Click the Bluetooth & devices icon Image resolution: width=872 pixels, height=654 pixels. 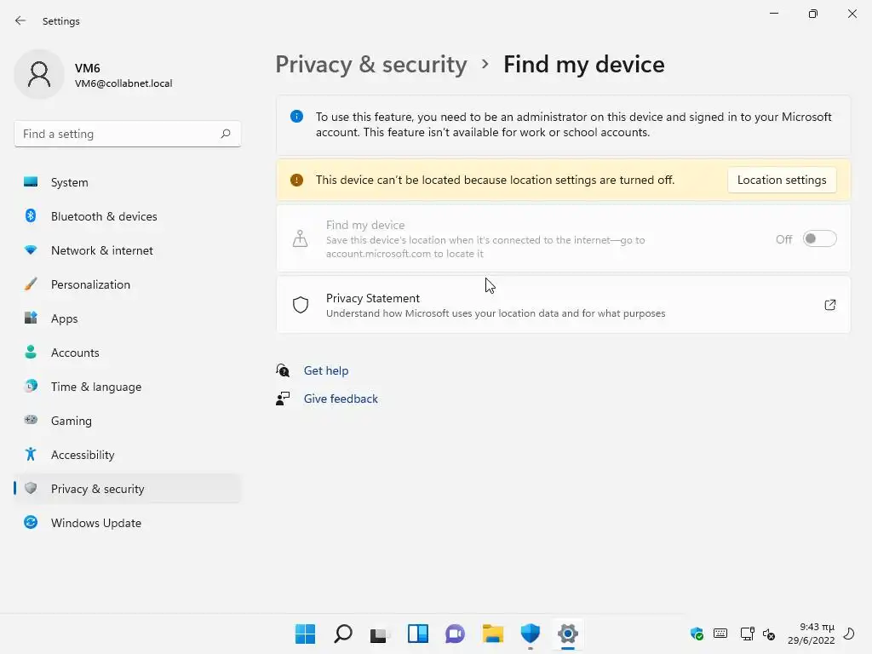click(31, 216)
